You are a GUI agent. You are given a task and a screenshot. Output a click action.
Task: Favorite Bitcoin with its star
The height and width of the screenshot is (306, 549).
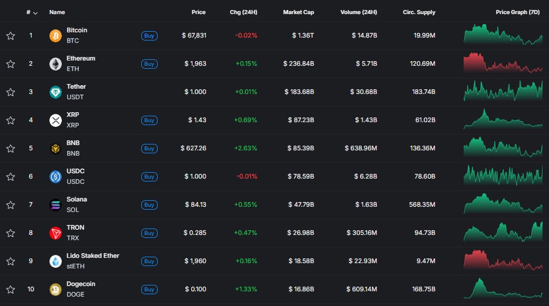(11, 36)
